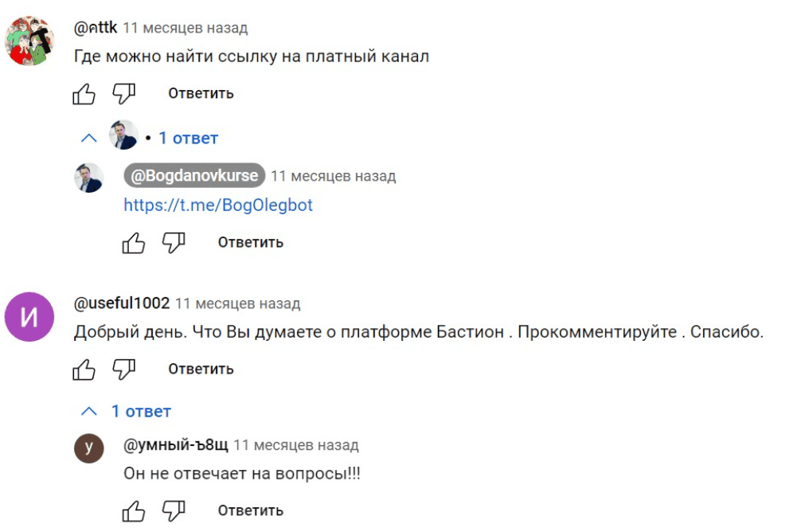Open the '1 ответ' replies under @useful1002
This screenshot has width=793, height=532.
coord(140,411)
